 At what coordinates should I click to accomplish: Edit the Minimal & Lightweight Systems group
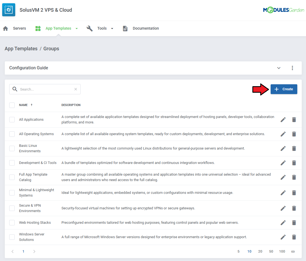click(x=283, y=192)
